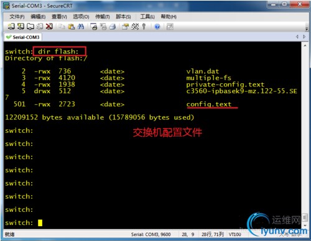Click the Print Selection toolbar icon

pos(103,27)
